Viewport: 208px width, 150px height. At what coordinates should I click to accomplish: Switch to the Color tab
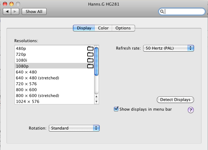point(103,28)
